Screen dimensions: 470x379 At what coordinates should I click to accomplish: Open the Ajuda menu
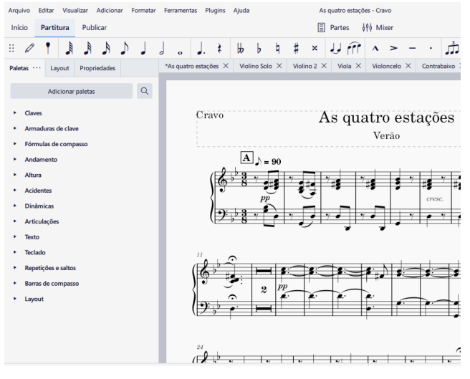pos(241,11)
